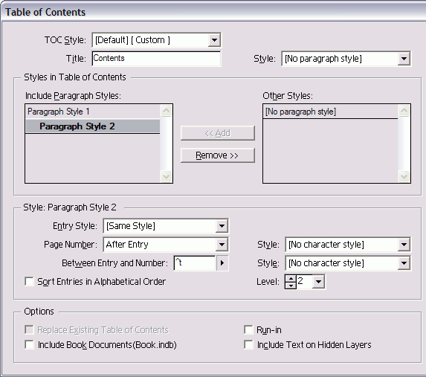Select [No paragraph style] in Other Styles
Image resolution: width=426 pixels, height=377 pixels.
pyautogui.click(x=330, y=112)
